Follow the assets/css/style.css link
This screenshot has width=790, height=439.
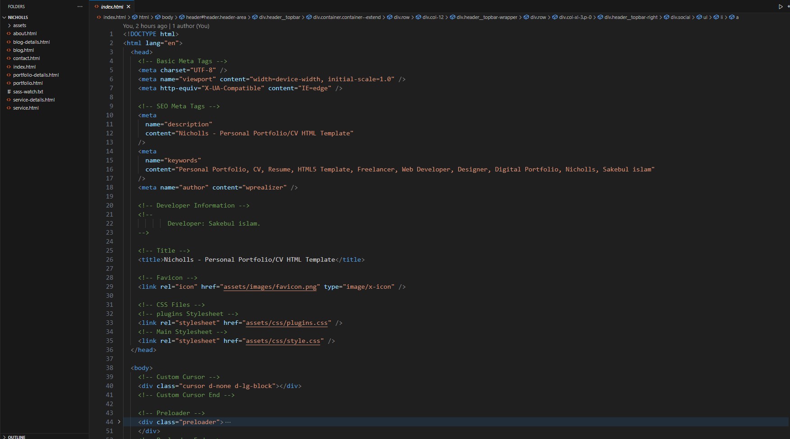point(283,341)
